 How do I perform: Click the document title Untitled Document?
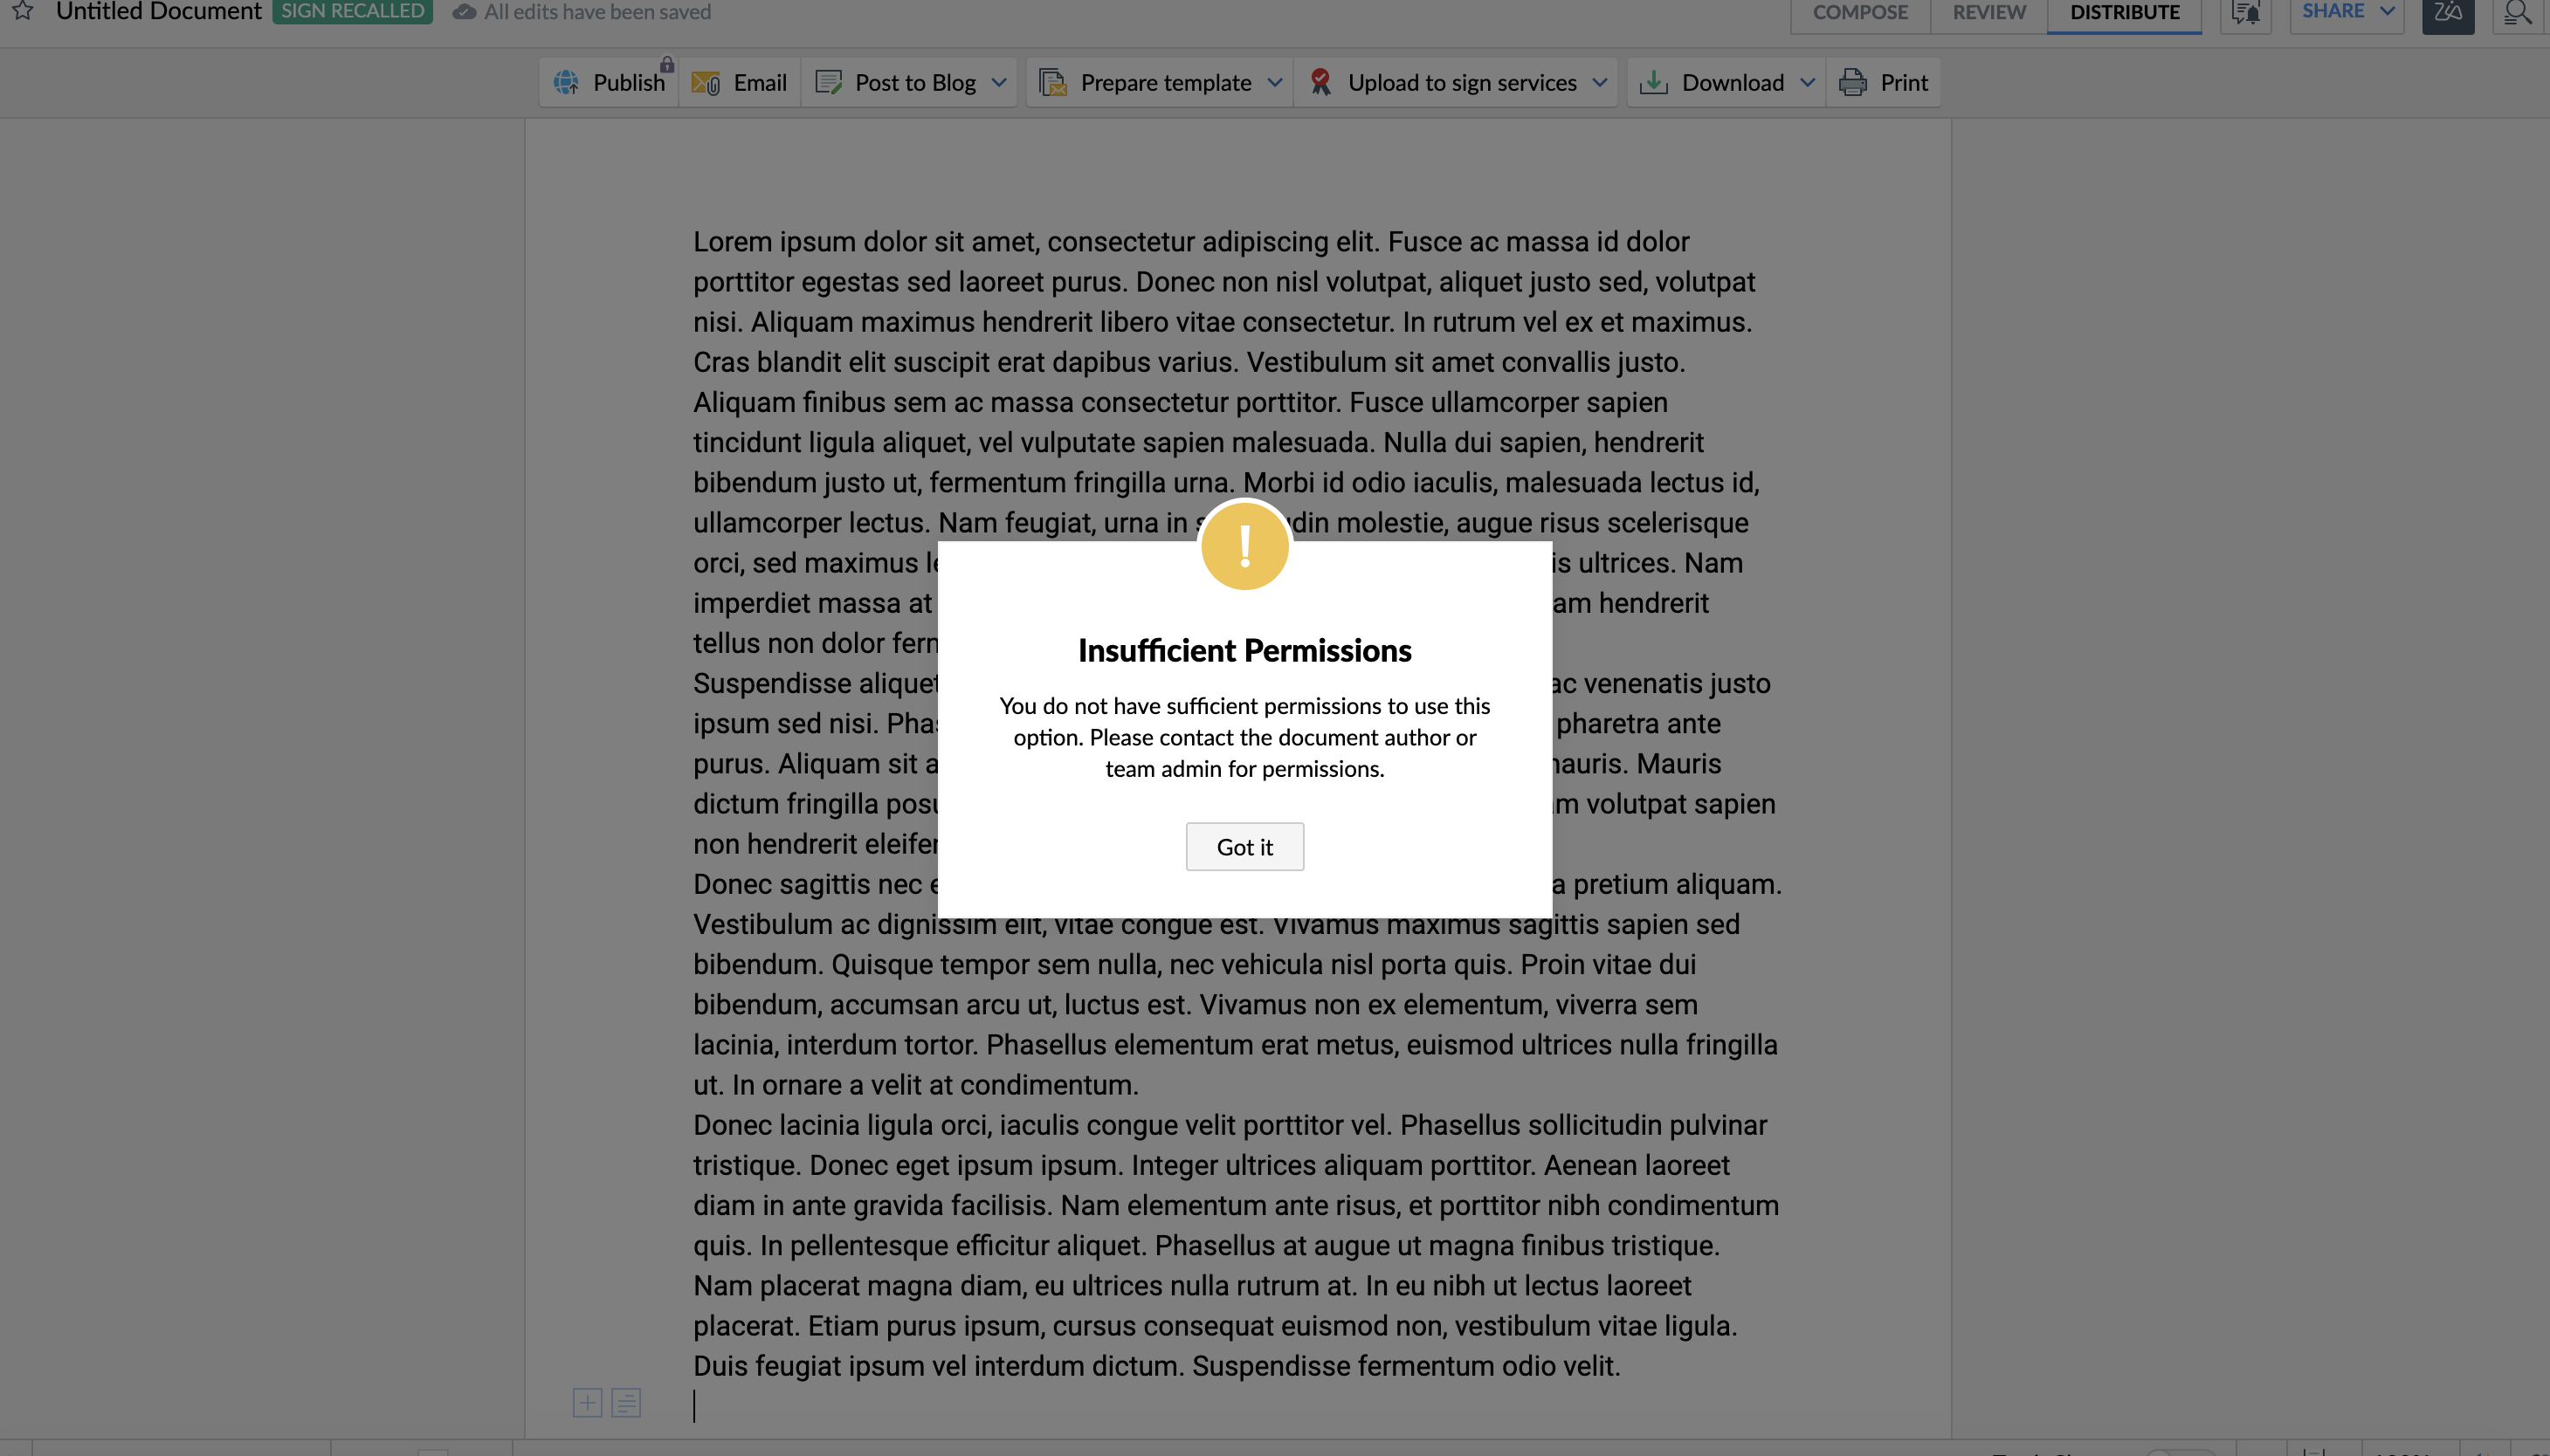pos(158,11)
